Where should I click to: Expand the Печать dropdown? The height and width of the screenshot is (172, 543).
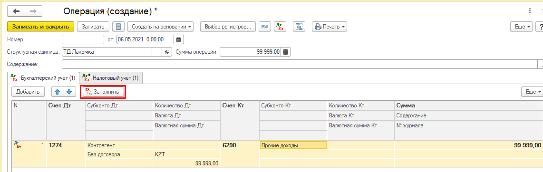330,27
